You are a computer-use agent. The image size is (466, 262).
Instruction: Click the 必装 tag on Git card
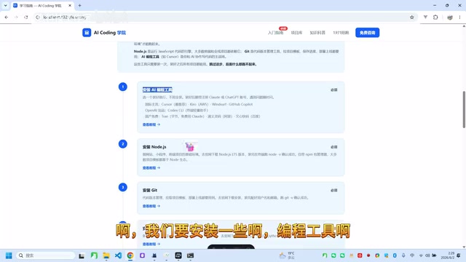pyautogui.click(x=333, y=191)
